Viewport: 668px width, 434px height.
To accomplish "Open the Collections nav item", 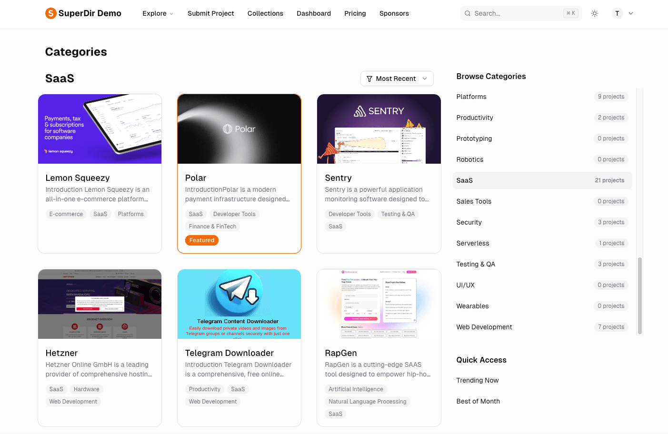I will (265, 13).
